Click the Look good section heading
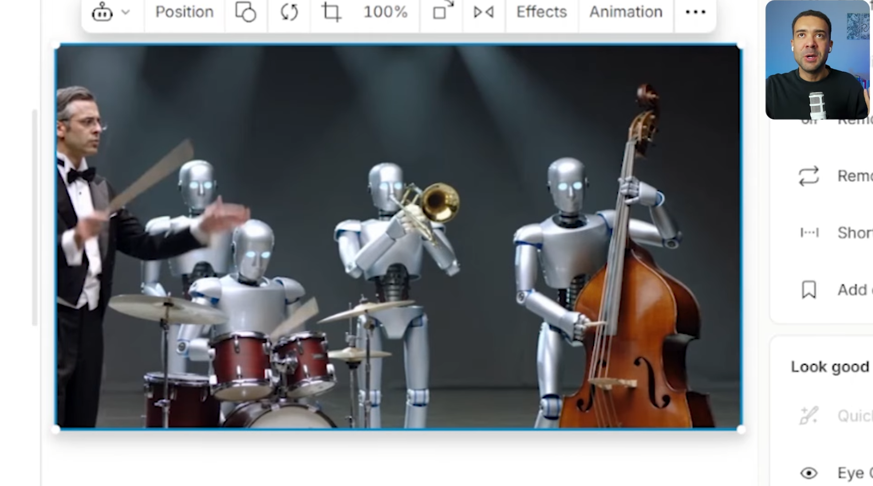The width and height of the screenshot is (873, 486). tap(829, 366)
